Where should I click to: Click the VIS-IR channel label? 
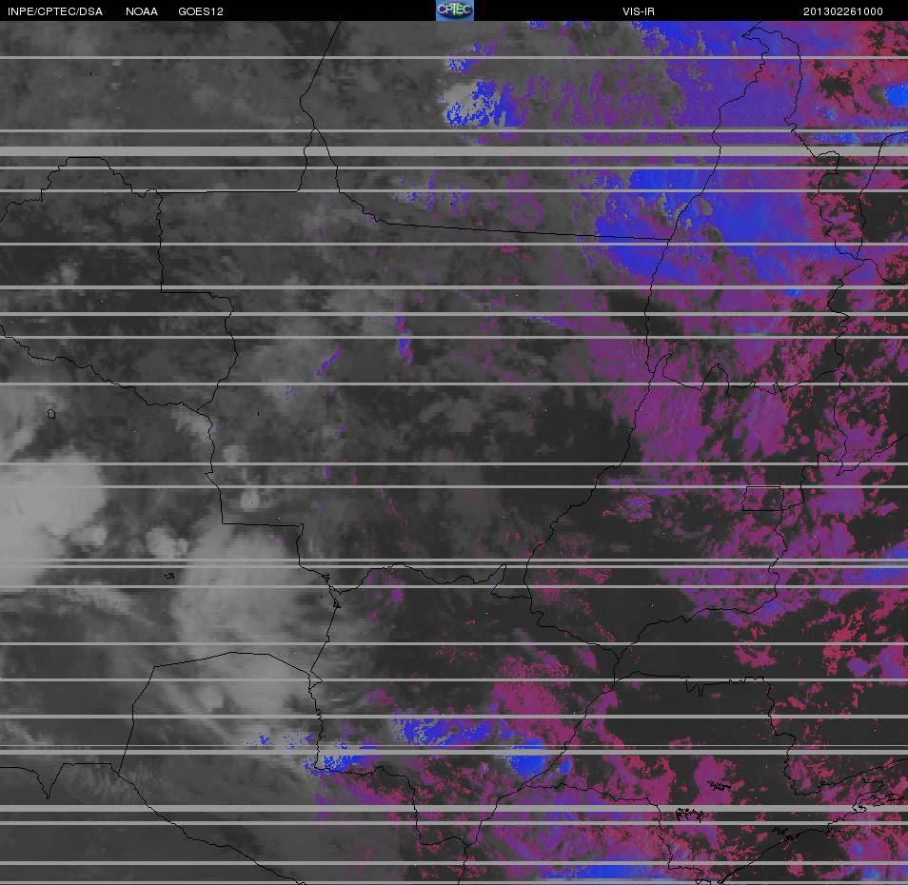click(638, 11)
